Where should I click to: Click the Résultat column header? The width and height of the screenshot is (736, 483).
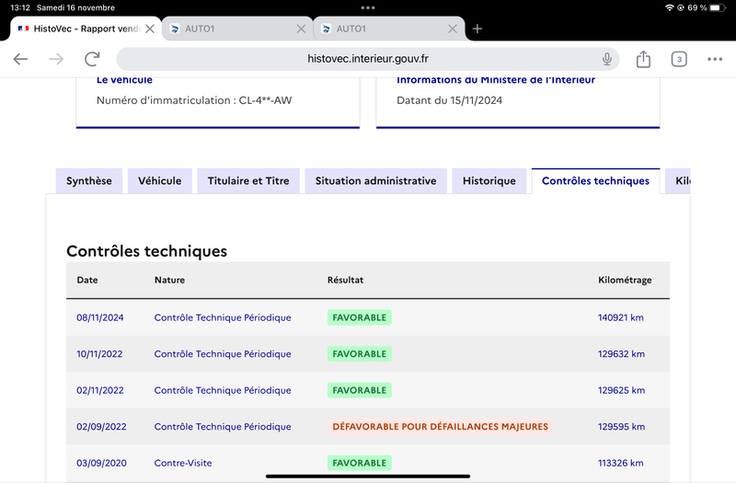coord(346,280)
